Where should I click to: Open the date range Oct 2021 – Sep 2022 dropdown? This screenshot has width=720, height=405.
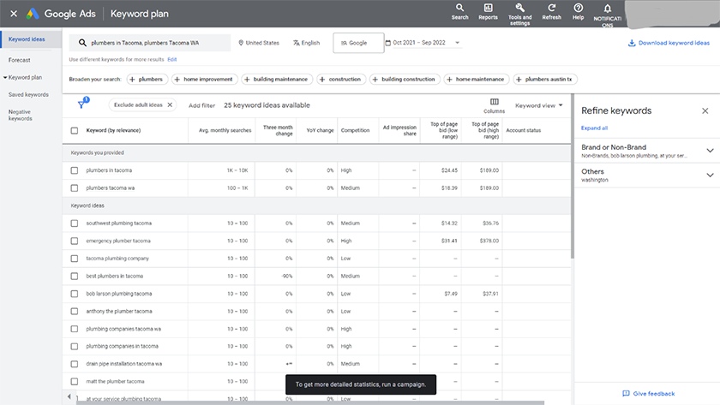pos(423,43)
